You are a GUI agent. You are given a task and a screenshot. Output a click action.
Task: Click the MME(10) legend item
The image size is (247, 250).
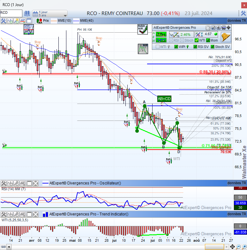tap(64, 20)
